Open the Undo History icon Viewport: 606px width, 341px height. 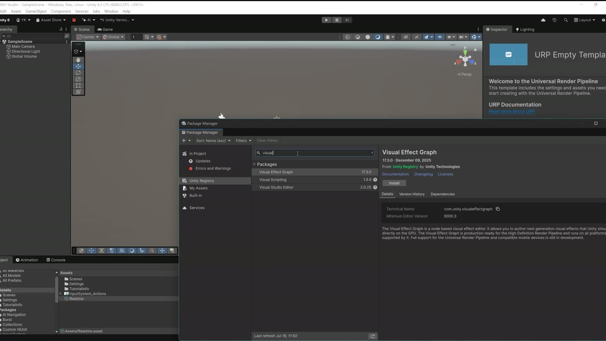(554, 20)
